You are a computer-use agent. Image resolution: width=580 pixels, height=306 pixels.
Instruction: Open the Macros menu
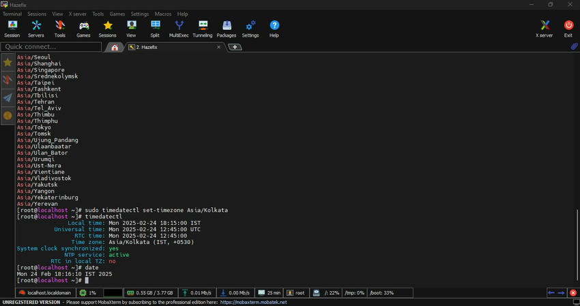click(x=163, y=14)
